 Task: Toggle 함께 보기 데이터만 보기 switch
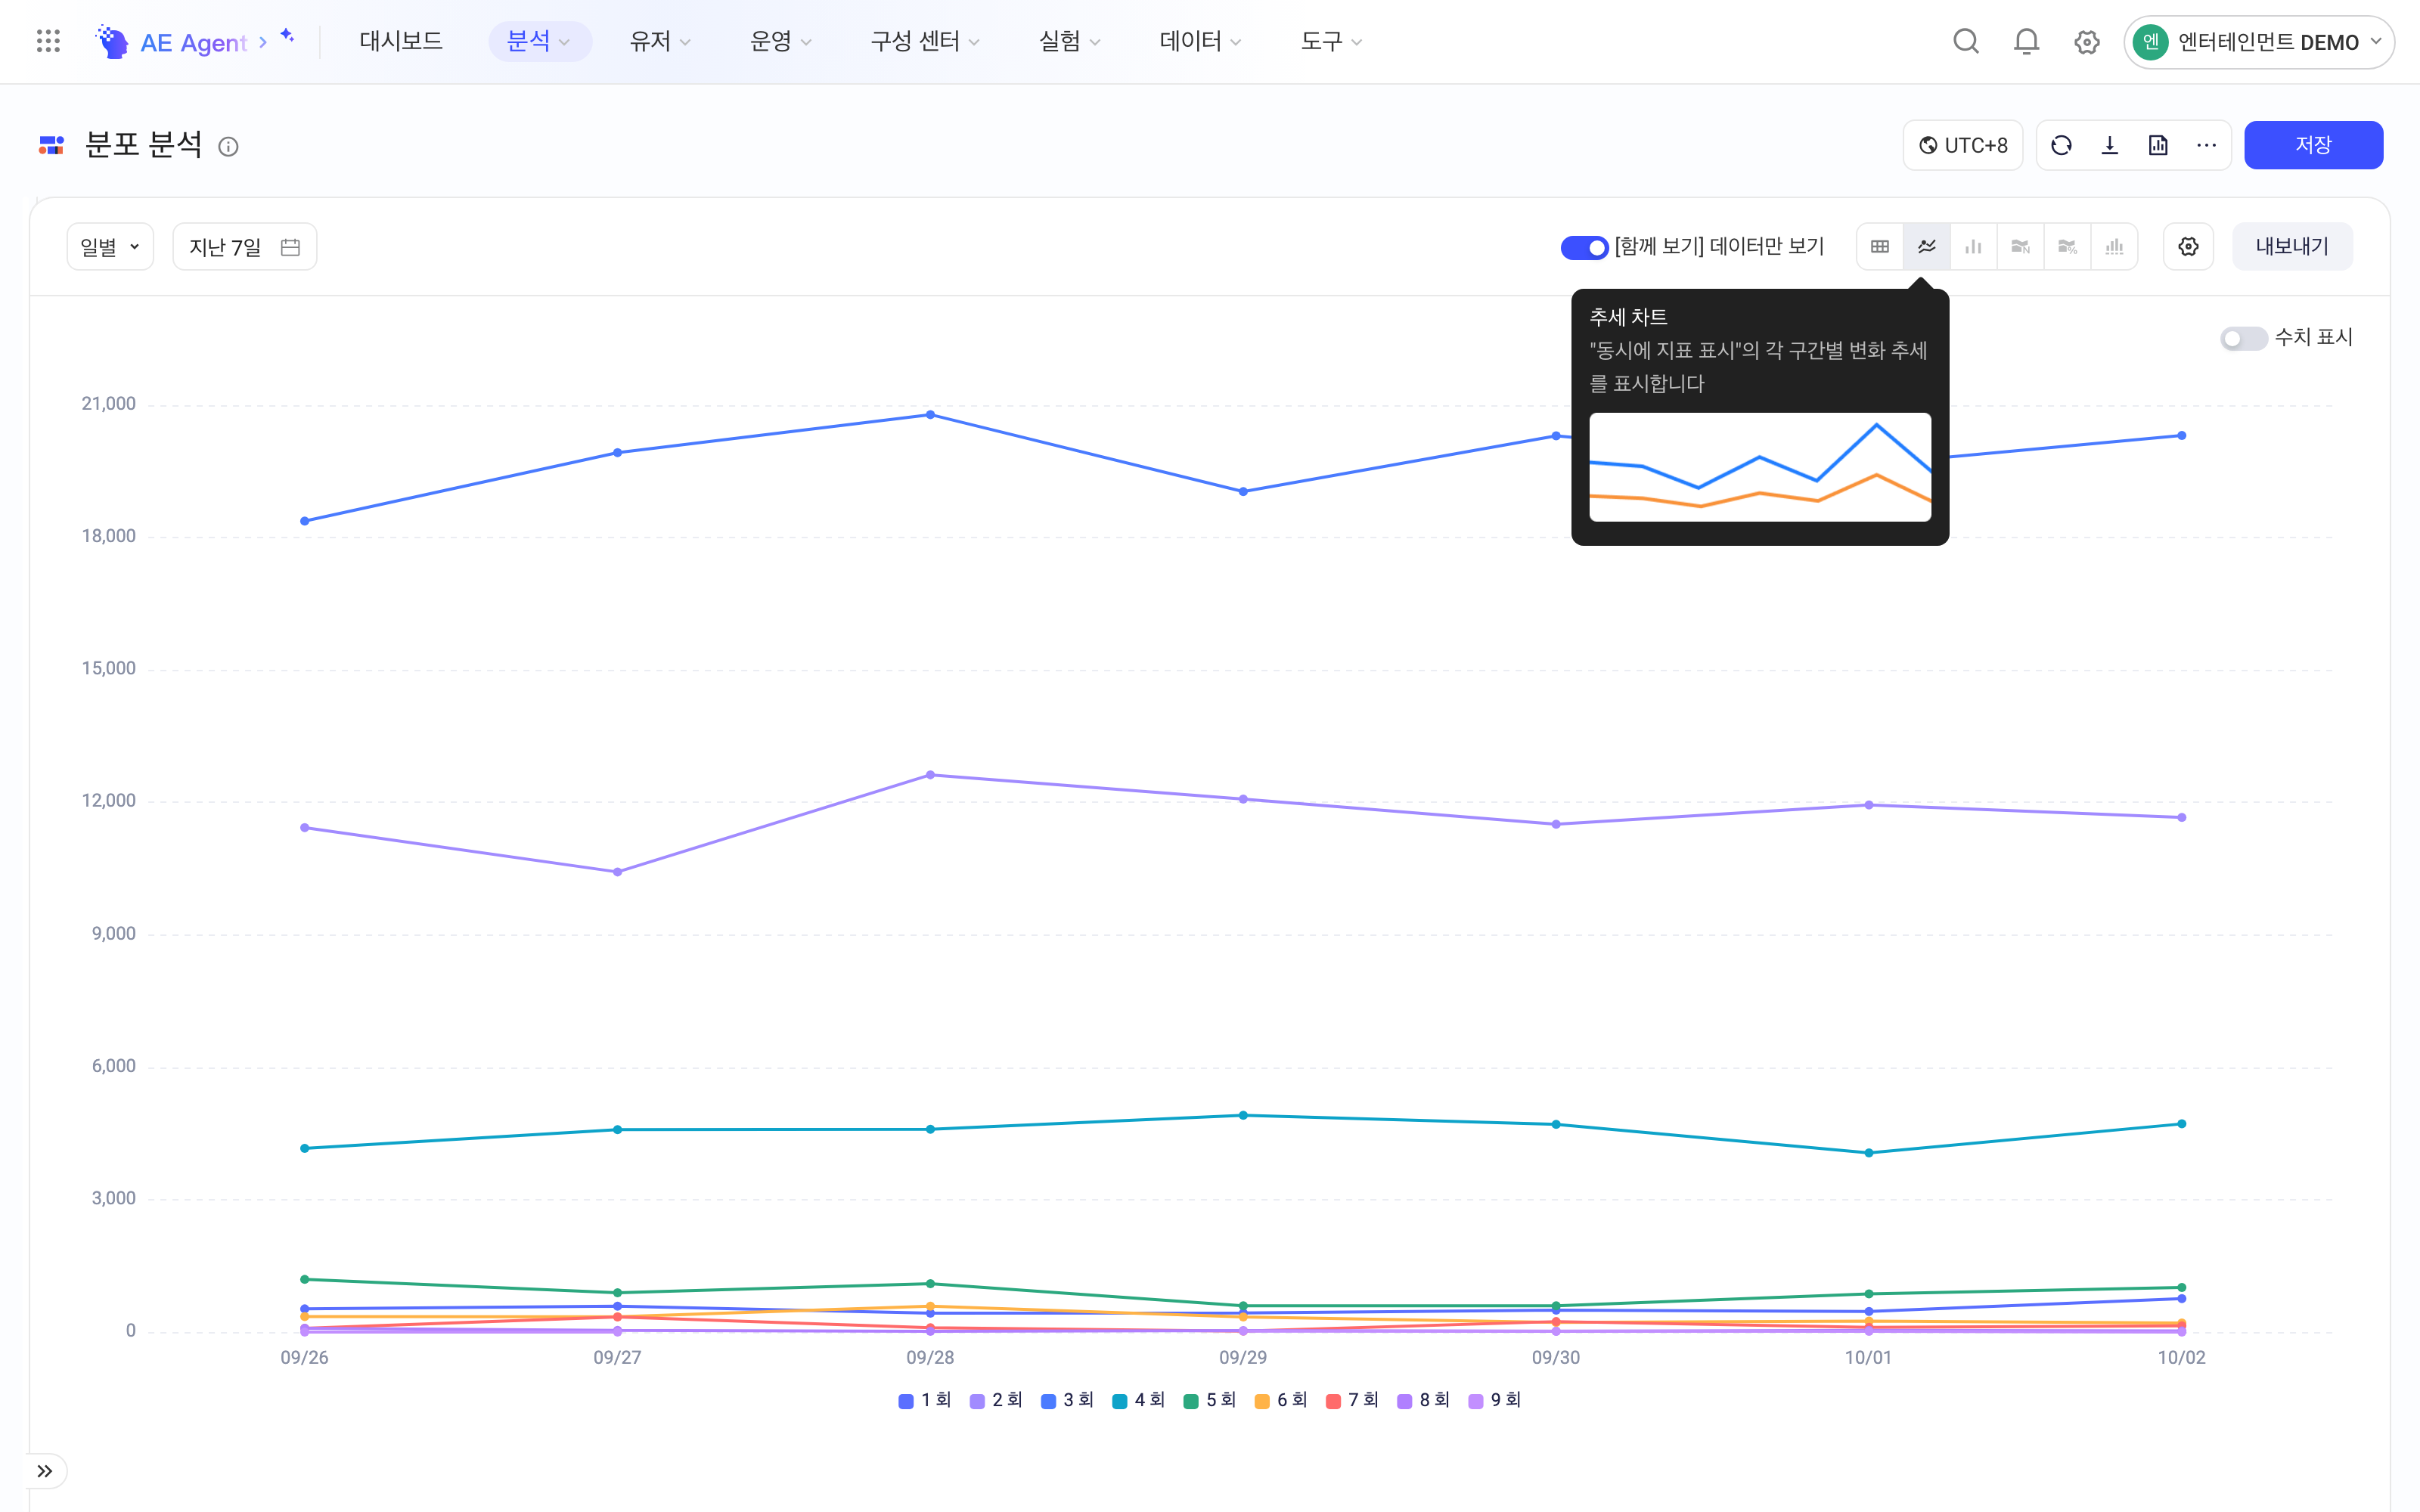1584,247
